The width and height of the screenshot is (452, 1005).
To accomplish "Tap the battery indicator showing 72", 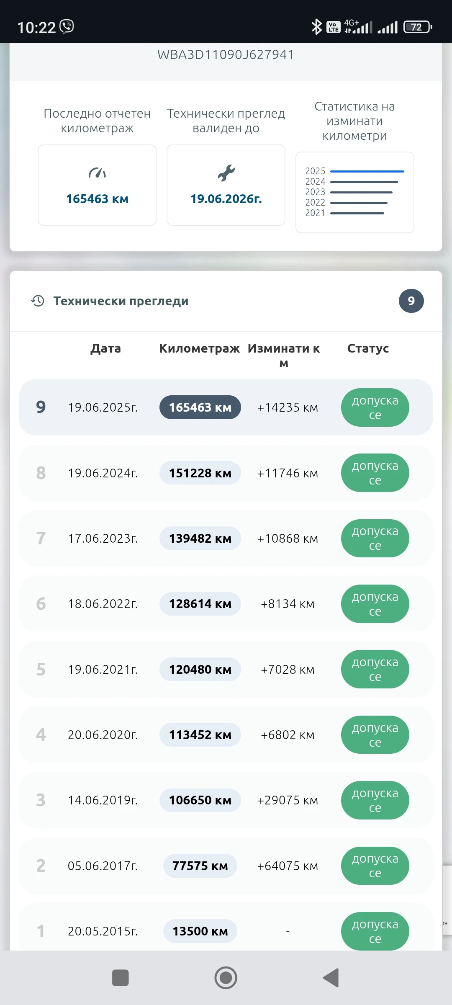I will [417, 27].
